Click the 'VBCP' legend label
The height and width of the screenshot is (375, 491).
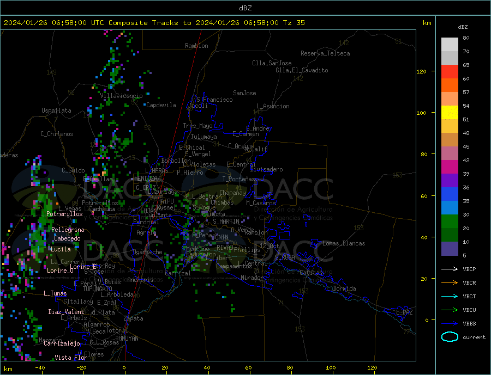469,269
